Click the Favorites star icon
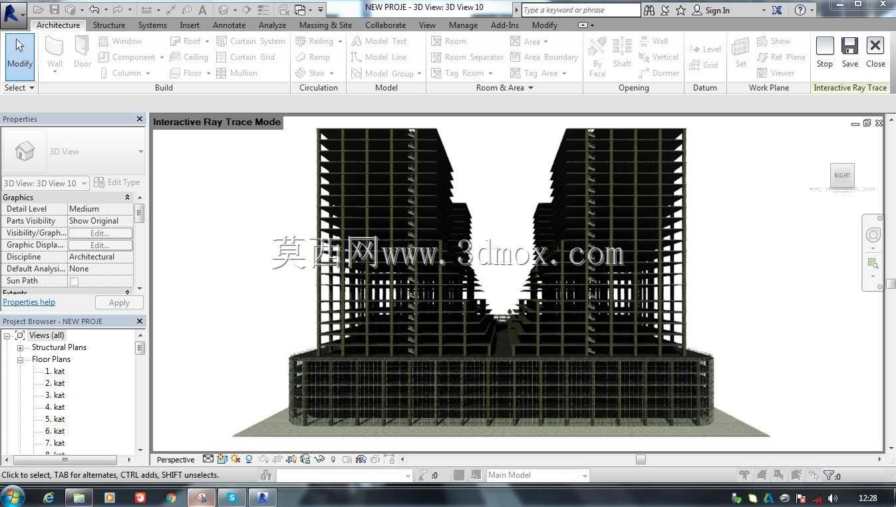896x507 pixels. pyautogui.click(x=680, y=10)
